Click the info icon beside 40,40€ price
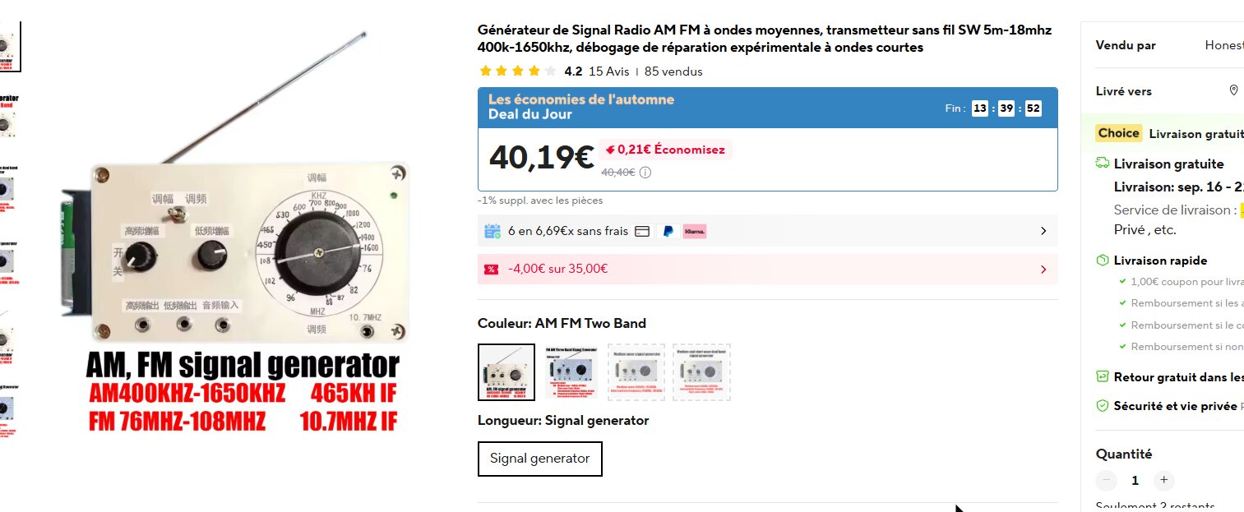This screenshot has height=512, width=1244. 645,173
